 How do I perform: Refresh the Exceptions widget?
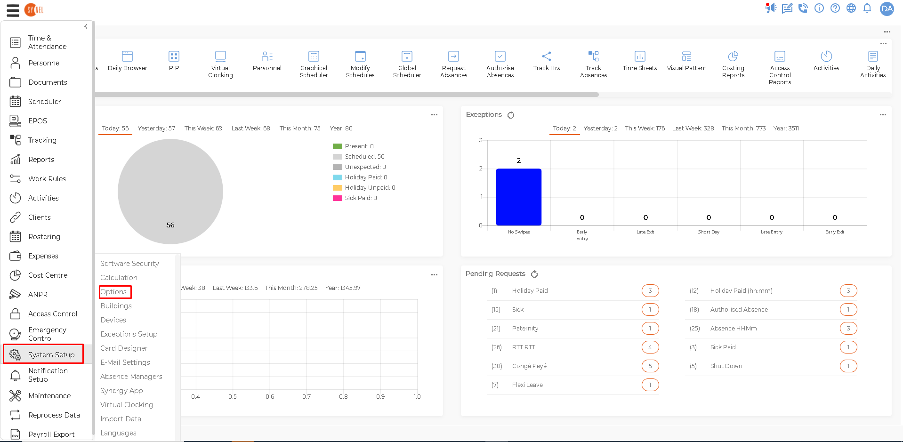point(511,115)
